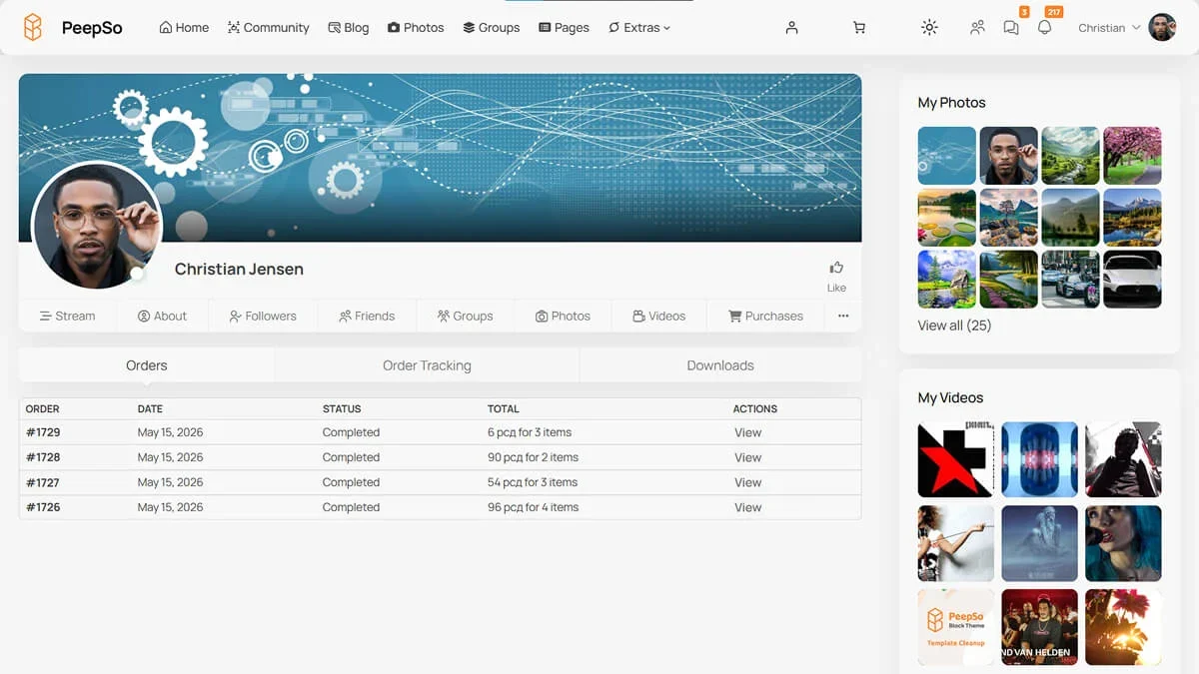Open the Purchases profile tab
This screenshot has width=1199, height=674.
pyautogui.click(x=765, y=316)
